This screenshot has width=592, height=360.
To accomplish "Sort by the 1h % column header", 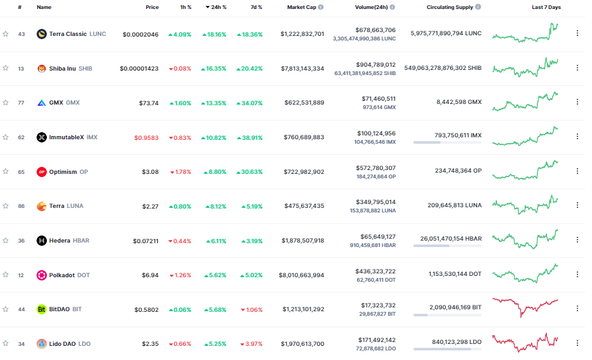I will (186, 7).
